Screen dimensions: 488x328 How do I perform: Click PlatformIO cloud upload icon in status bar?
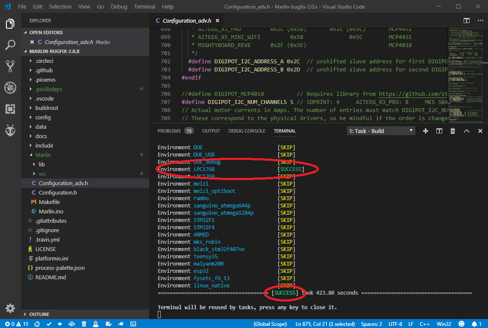tap(72, 324)
